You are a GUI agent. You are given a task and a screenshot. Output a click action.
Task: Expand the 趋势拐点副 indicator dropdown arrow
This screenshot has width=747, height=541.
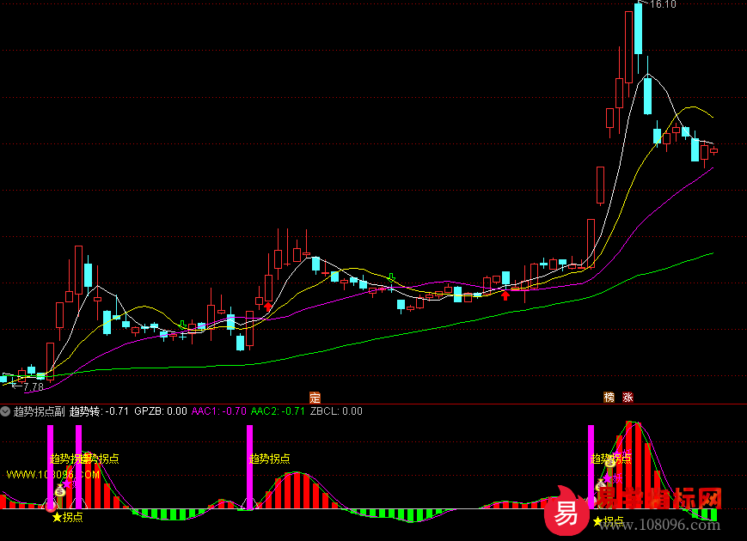pyautogui.click(x=6, y=411)
